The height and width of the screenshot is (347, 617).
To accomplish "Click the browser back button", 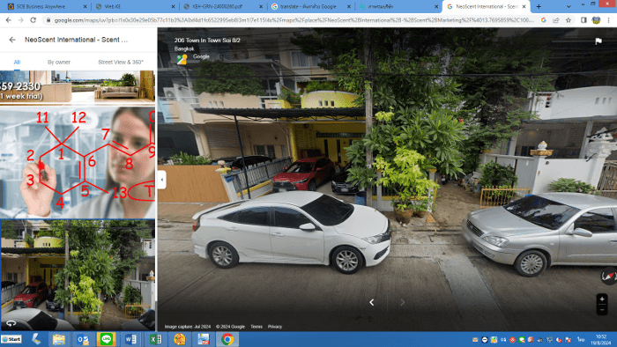I will 8,20.
